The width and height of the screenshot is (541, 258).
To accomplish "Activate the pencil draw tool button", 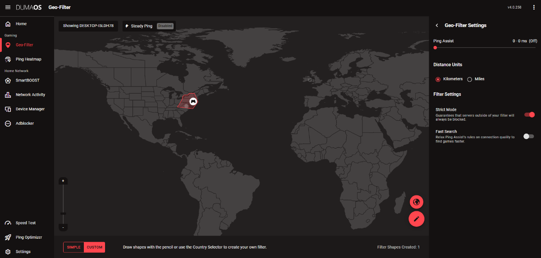I will tap(417, 218).
